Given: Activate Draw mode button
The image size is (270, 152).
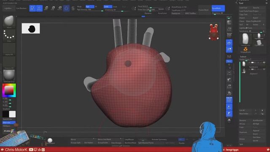Looking at the screenshot, I should (39, 8).
